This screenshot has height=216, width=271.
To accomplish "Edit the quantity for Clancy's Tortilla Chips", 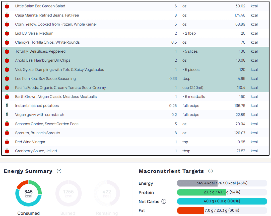I will pos(174,42).
